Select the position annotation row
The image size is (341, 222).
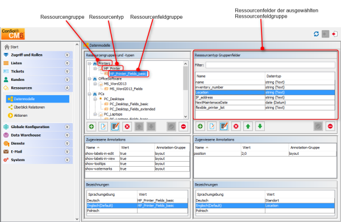tap(265, 154)
